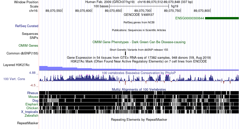Click the H3K27Ac Mark track title
This screenshot has width=239, height=129.
click(139, 61)
